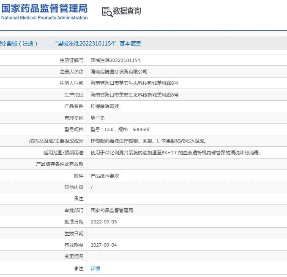The image size is (287, 277).
Task: Click the 备注 label
Action: coord(79,199)
